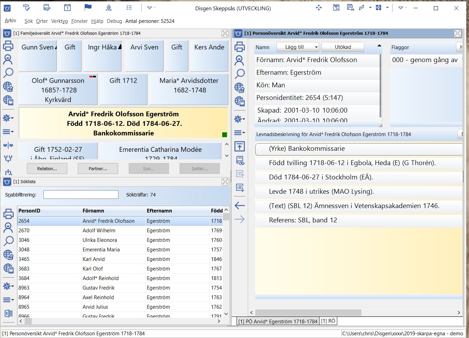
Task: Click the blue square arrow icon in the title bar
Action: (x=379, y=8)
